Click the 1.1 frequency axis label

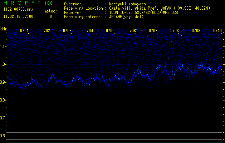tap(3, 46)
